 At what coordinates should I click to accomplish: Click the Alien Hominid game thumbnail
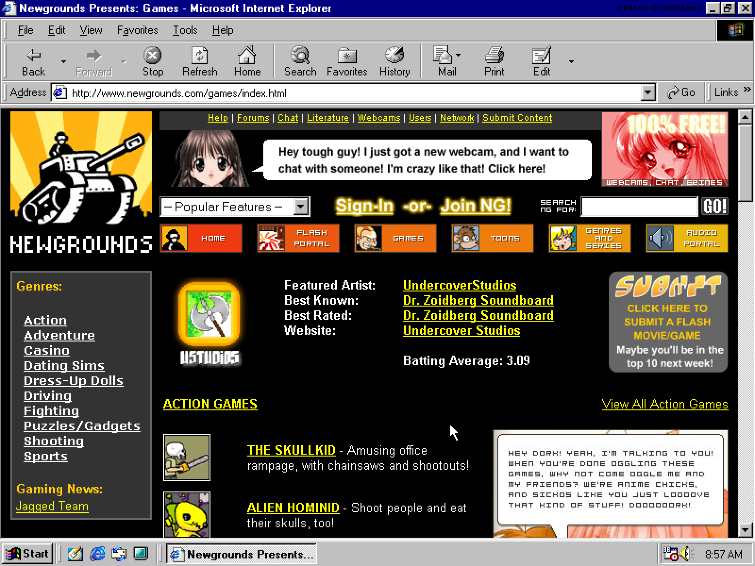tap(187, 515)
